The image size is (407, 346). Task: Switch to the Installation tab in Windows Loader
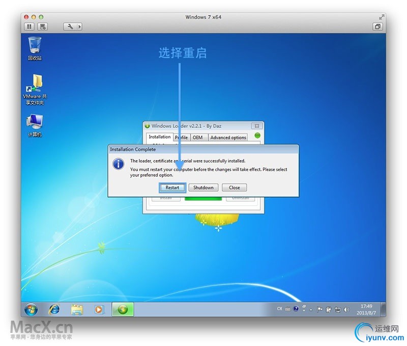(x=159, y=137)
